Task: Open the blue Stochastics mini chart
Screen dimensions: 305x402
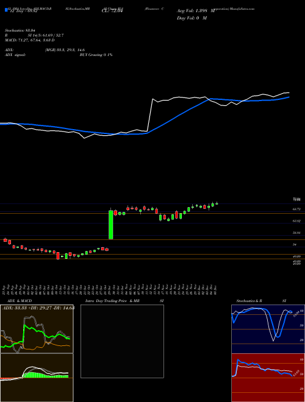Action: pyautogui.click(x=268, y=329)
